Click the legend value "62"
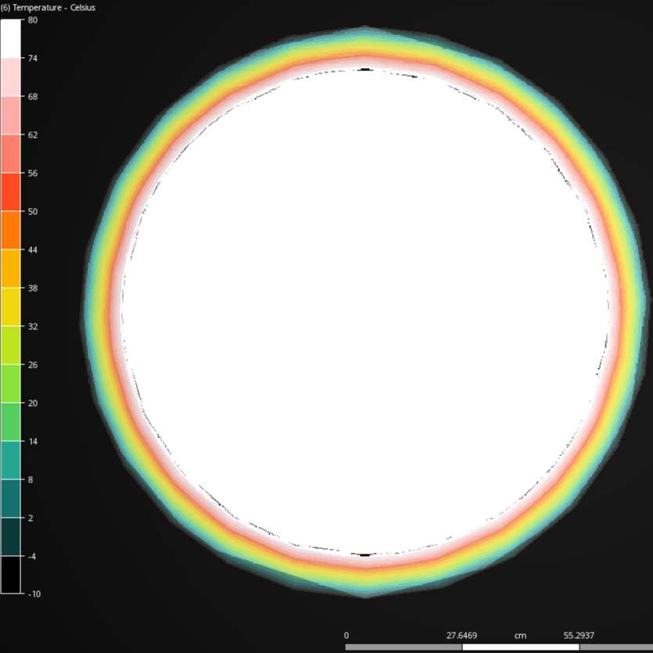The width and height of the screenshot is (653, 653). click(33, 135)
